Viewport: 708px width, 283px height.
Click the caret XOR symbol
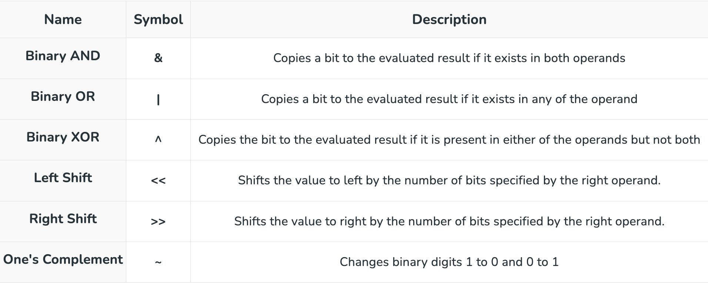coord(158,140)
